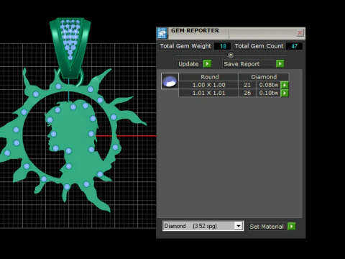Click the Save Report label

(241, 64)
